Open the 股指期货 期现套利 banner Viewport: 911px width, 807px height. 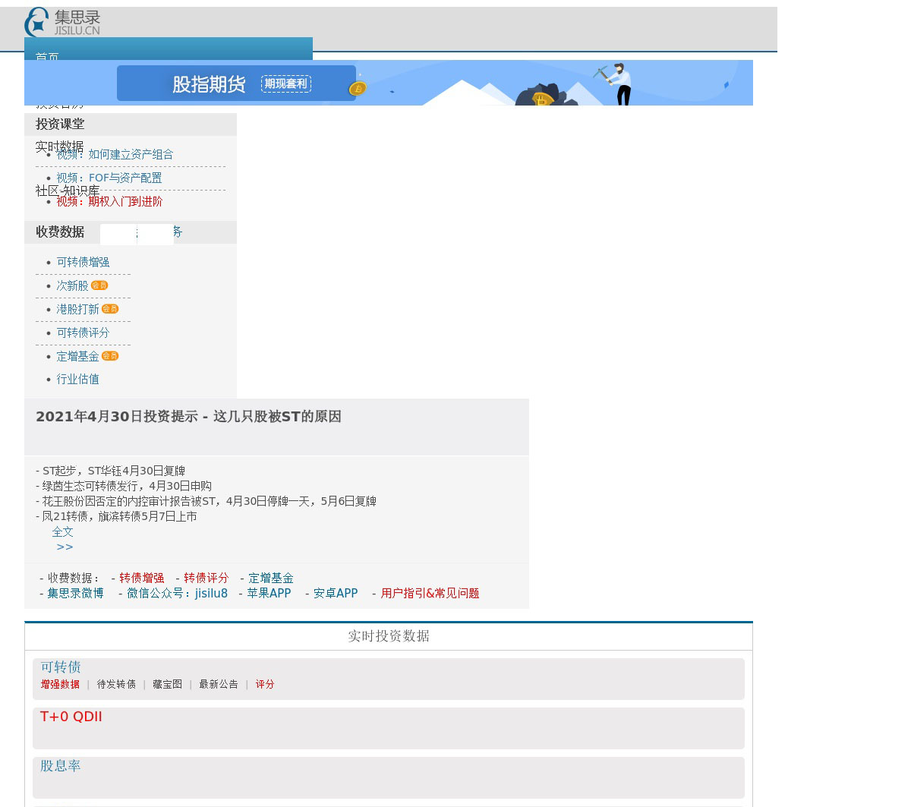point(236,84)
